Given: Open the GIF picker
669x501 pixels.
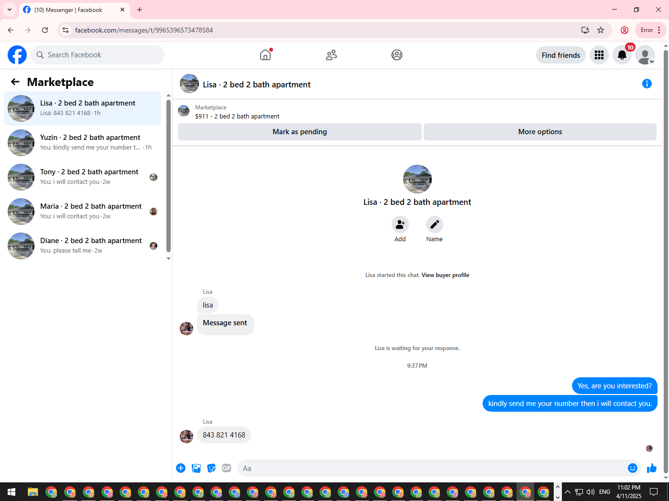Looking at the screenshot, I should [227, 468].
